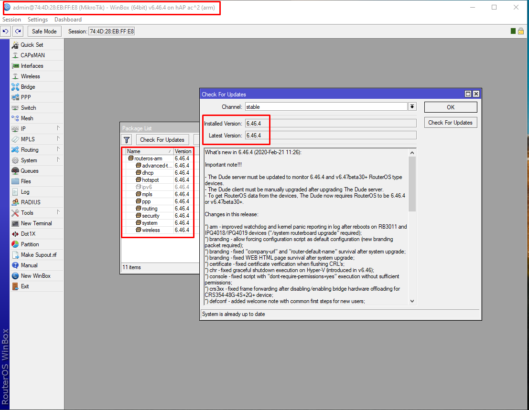Viewport: 529px width, 410px height.
Task: Open the Wireless section
Action: (37, 76)
